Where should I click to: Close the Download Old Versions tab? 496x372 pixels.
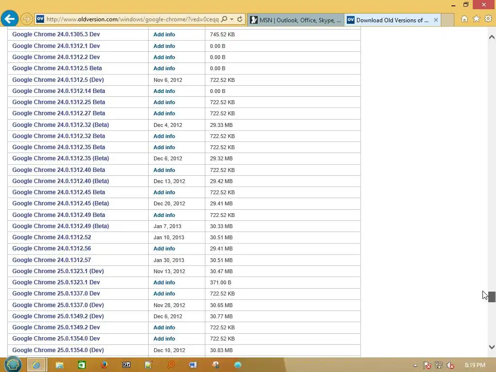[435, 20]
